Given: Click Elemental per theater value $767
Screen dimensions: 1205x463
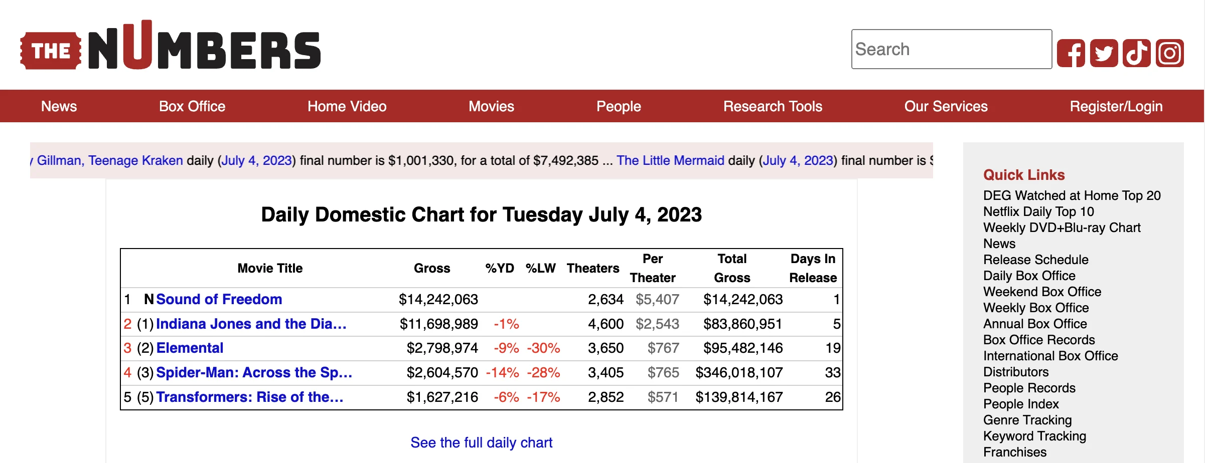Looking at the screenshot, I should [x=663, y=348].
